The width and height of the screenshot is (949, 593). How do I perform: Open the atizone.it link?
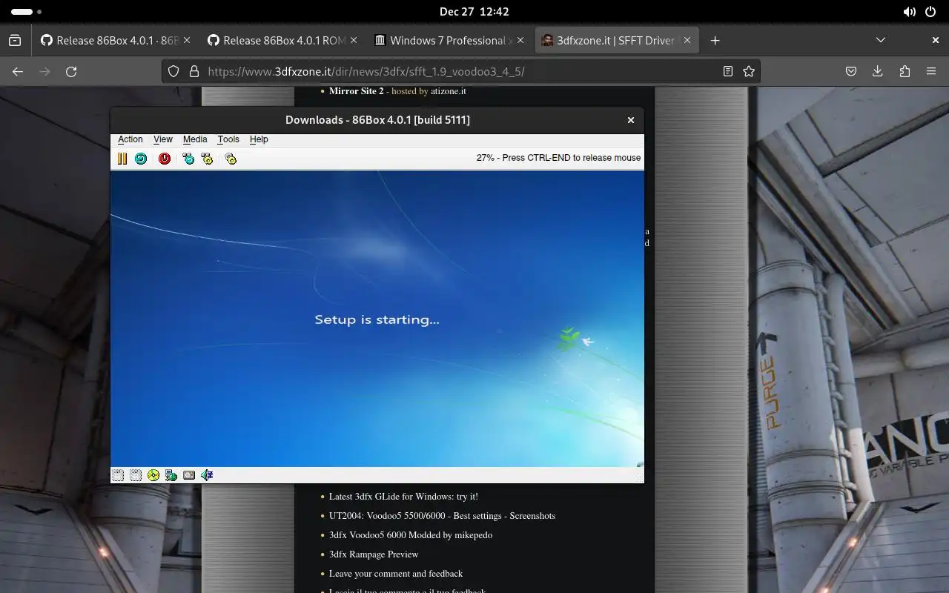click(449, 91)
